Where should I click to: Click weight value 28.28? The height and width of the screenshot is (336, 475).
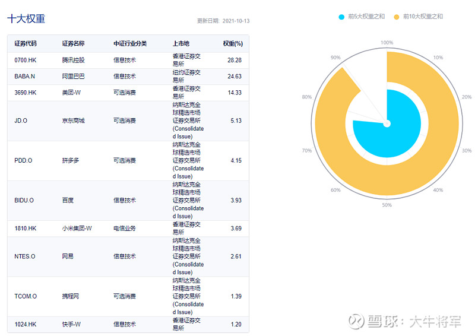click(235, 60)
